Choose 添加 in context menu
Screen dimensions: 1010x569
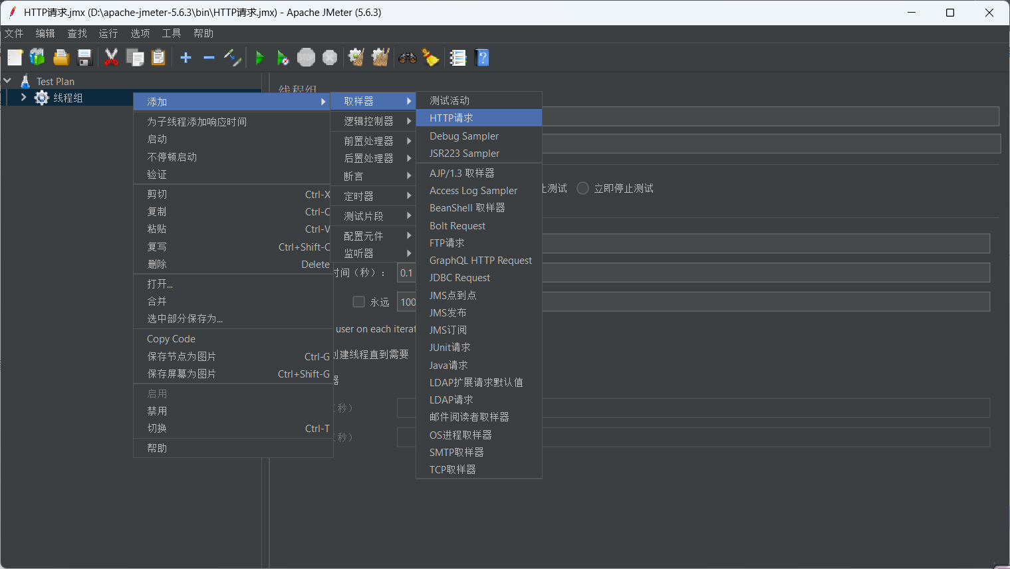coord(232,102)
